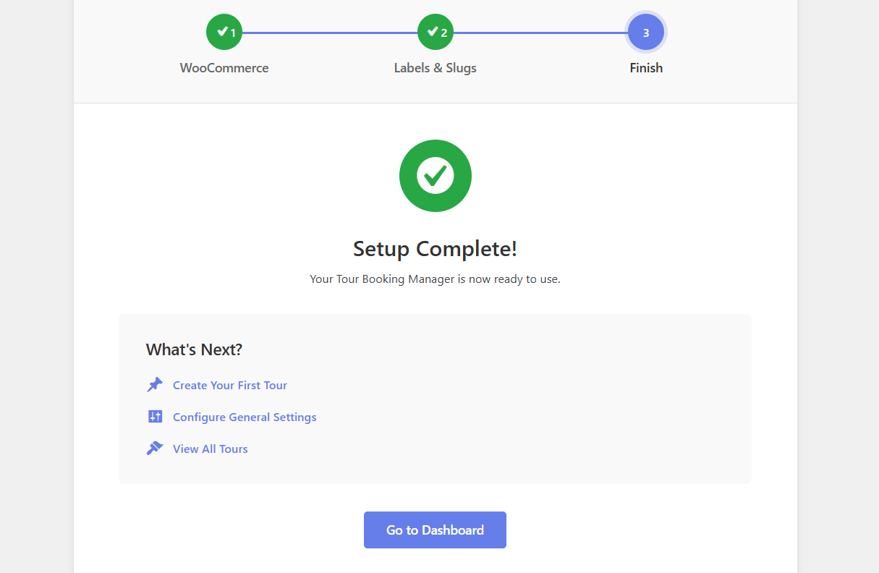The height and width of the screenshot is (573, 879).
Task: Click pin icon beside Create Your First Tour
Action: (155, 385)
